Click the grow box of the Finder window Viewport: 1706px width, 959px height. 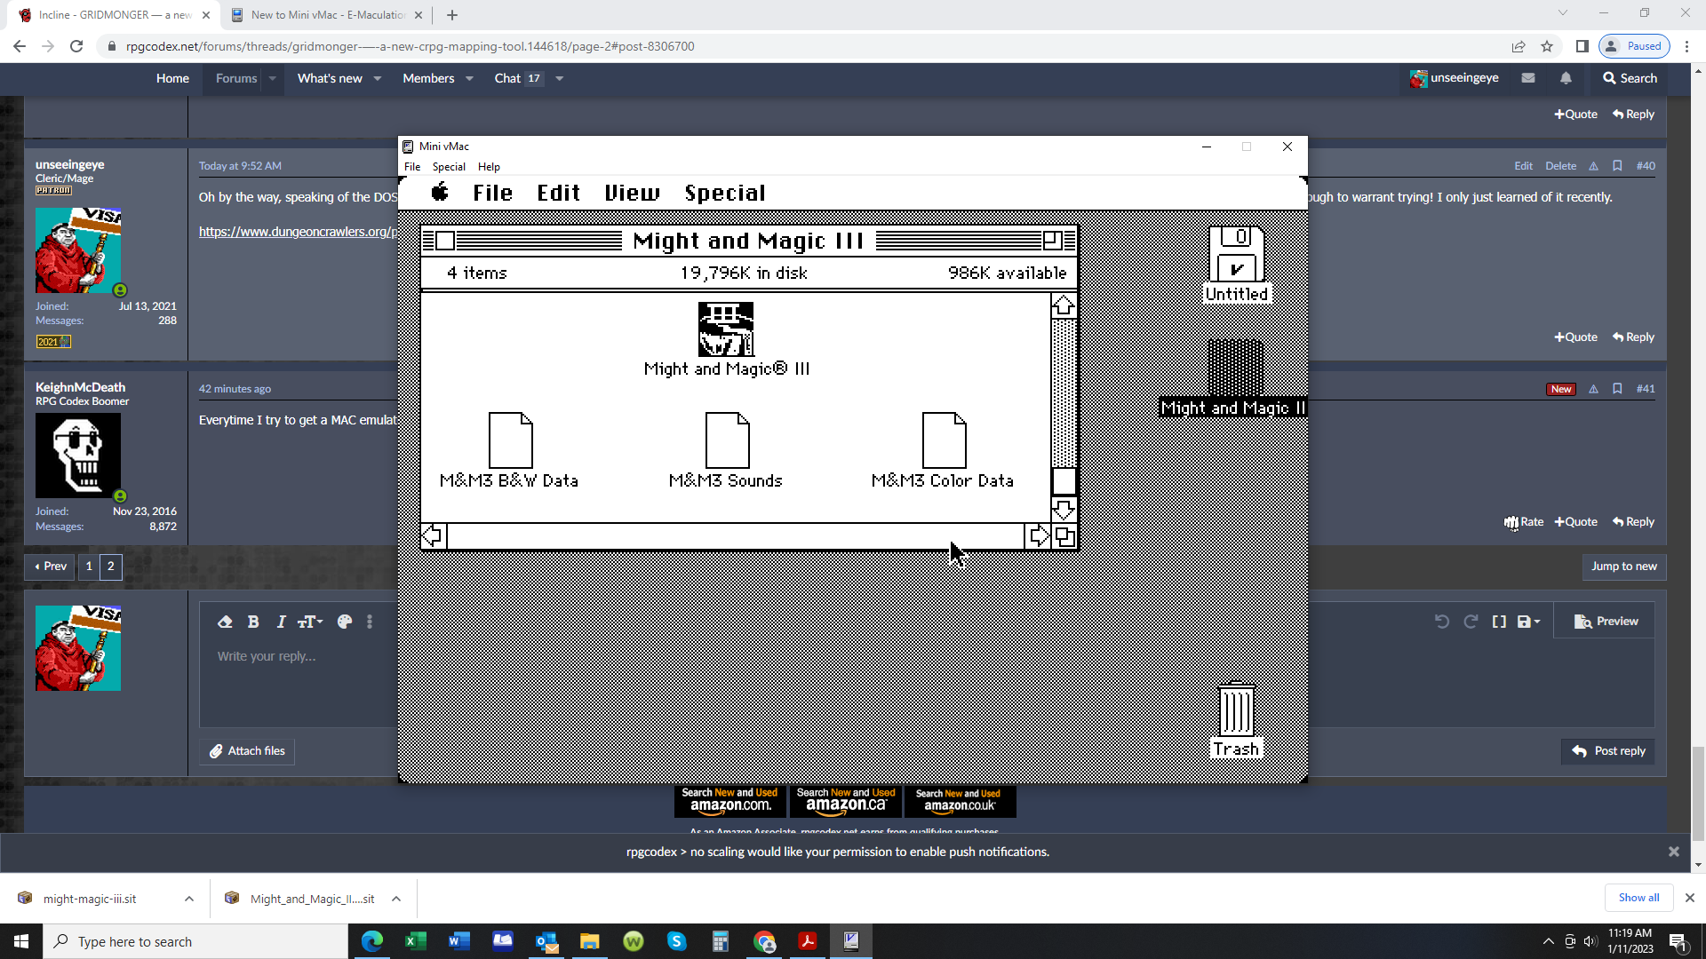coord(1064,536)
